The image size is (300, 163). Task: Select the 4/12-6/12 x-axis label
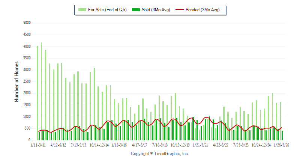(x=58, y=144)
